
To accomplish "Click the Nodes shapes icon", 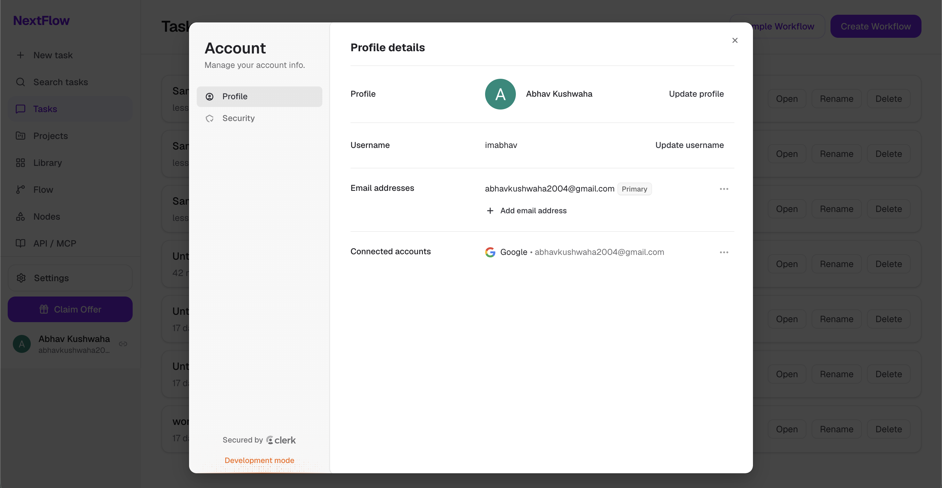I will click(21, 216).
